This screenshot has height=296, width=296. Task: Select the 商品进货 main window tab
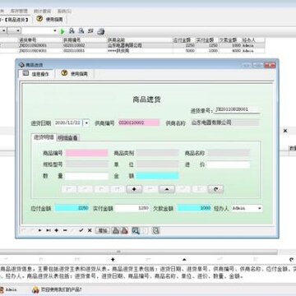coord(15,20)
